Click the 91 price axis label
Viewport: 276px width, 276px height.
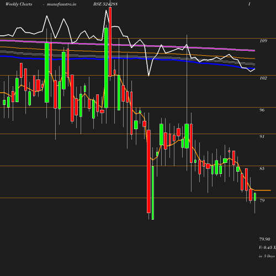[262, 136]
